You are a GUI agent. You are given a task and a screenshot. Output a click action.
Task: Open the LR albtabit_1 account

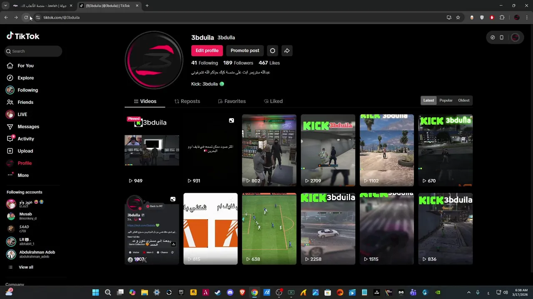(20, 242)
